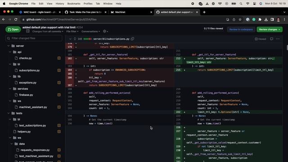This screenshot has width=288, height=162.
Task: Click the Open pull request status badge
Action: [x=13, y=29]
